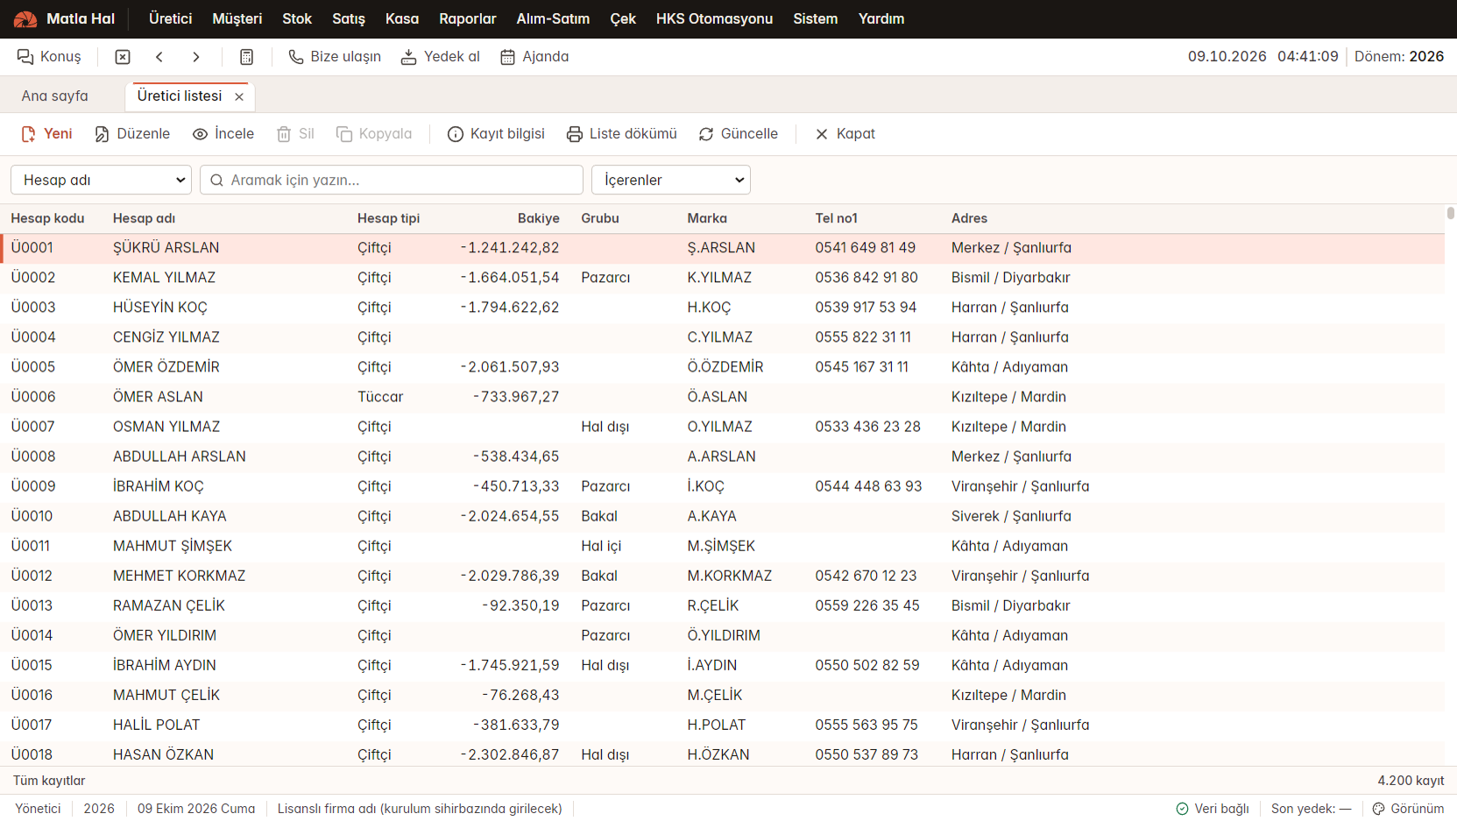Refresh list with Güncelle
Viewport: 1457px width, 821px height.
tap(739, 134)
